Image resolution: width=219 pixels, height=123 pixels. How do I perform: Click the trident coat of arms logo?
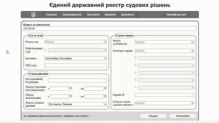pyautogui.click(x=33, y=14)
